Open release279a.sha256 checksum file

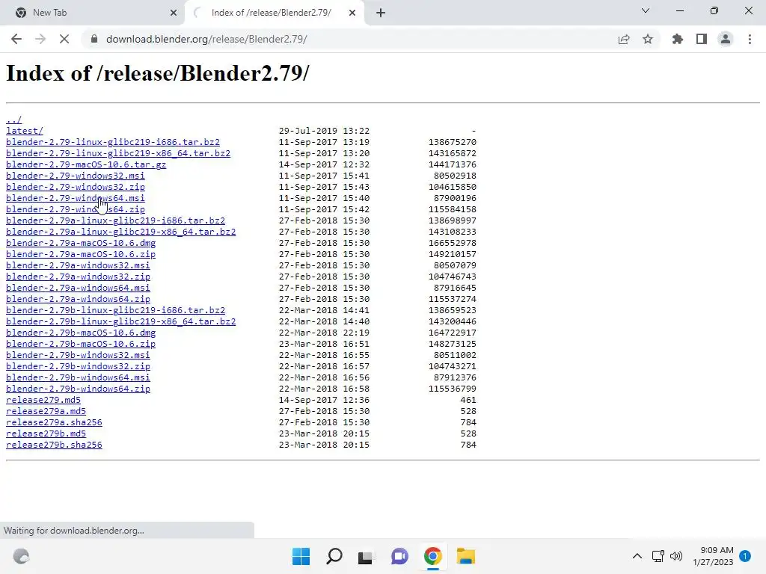click(x=54, y=423)
